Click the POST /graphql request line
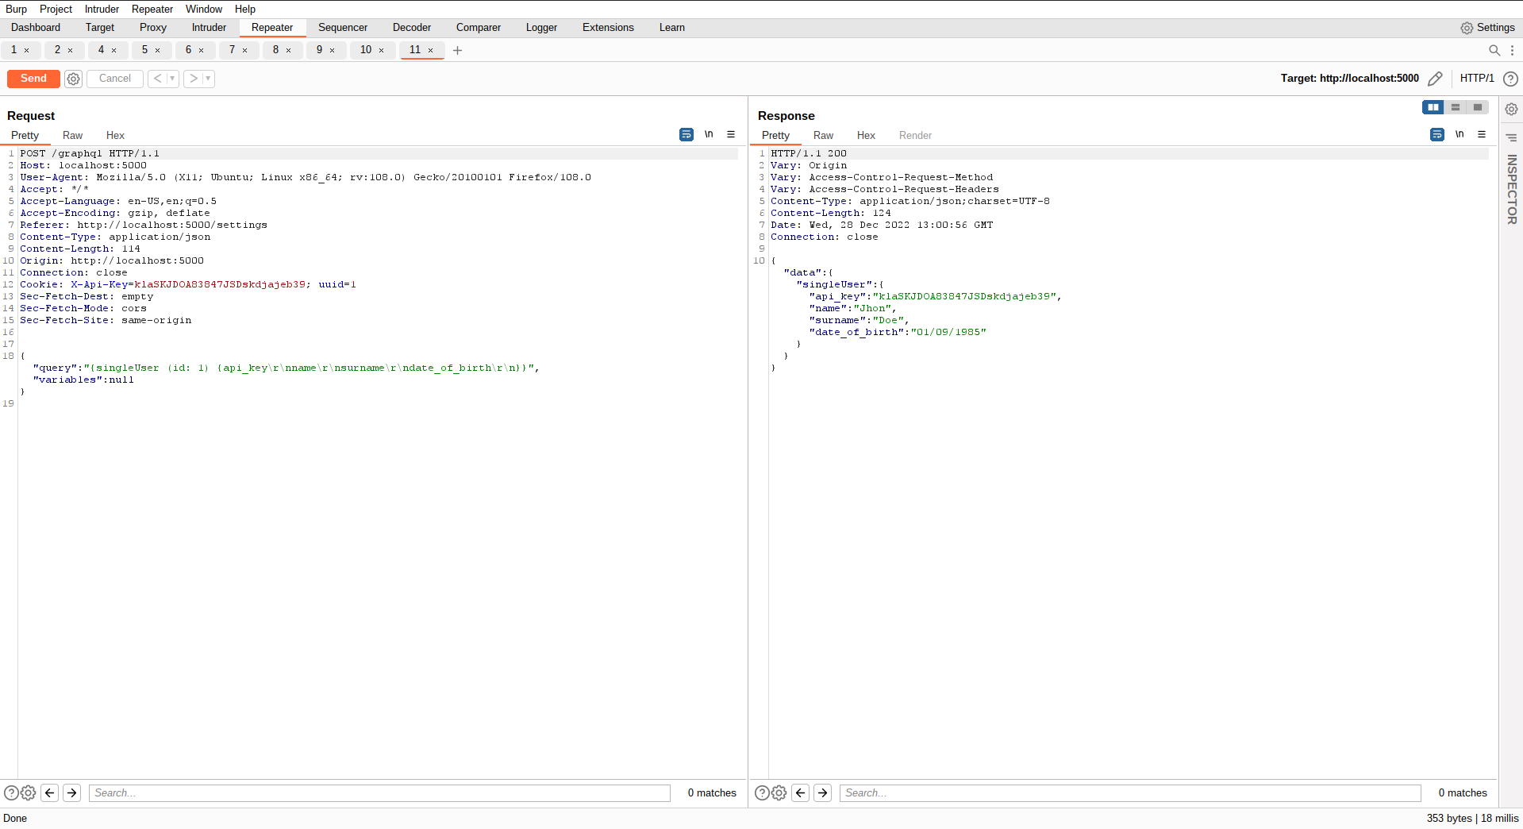The height and width of the screenshot is (829, 1523). click(90, 153)
